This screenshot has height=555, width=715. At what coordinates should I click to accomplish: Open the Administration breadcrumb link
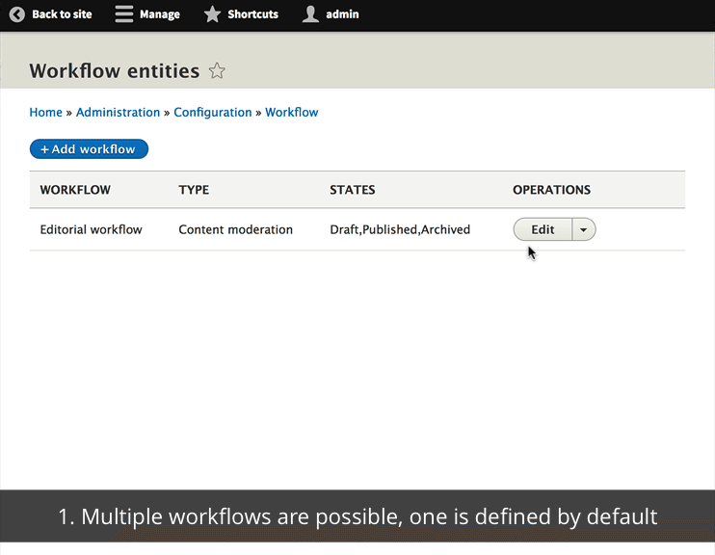(x=118, y=113)
